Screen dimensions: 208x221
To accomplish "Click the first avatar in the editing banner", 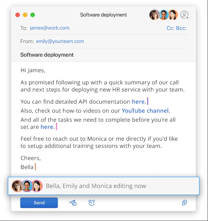I will tap(17, 186).
